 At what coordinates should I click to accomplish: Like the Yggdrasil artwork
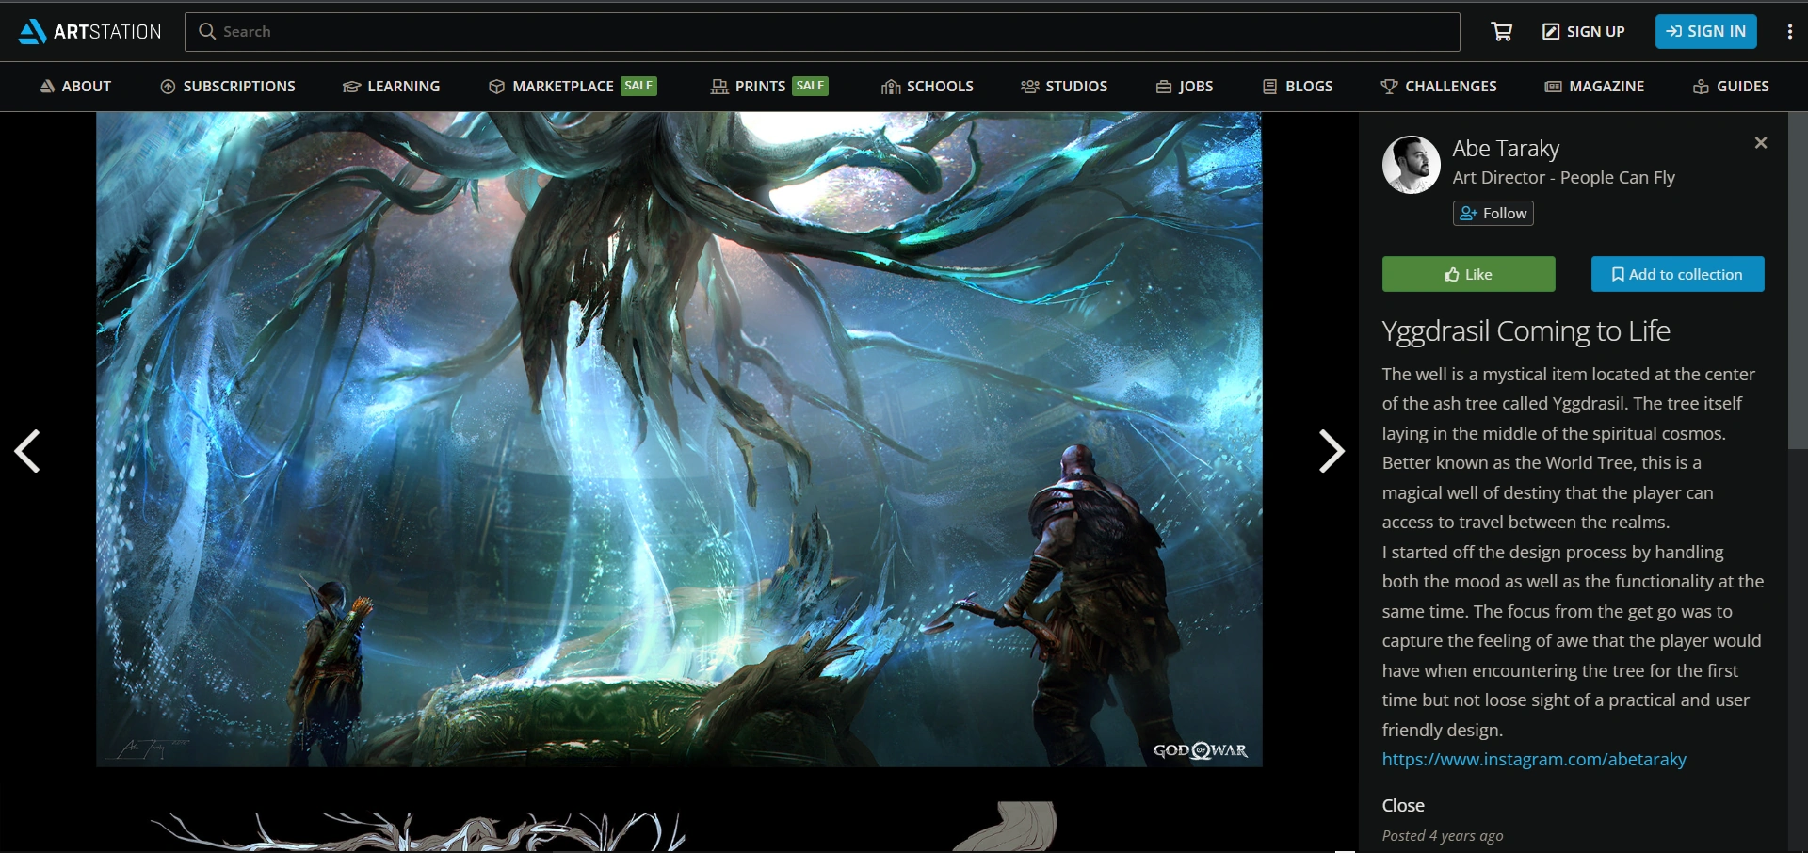pyautogui.click(x=1469, y=274)
